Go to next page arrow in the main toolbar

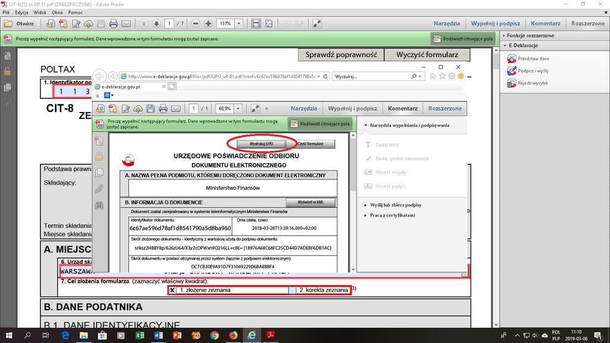pos(157,24)
